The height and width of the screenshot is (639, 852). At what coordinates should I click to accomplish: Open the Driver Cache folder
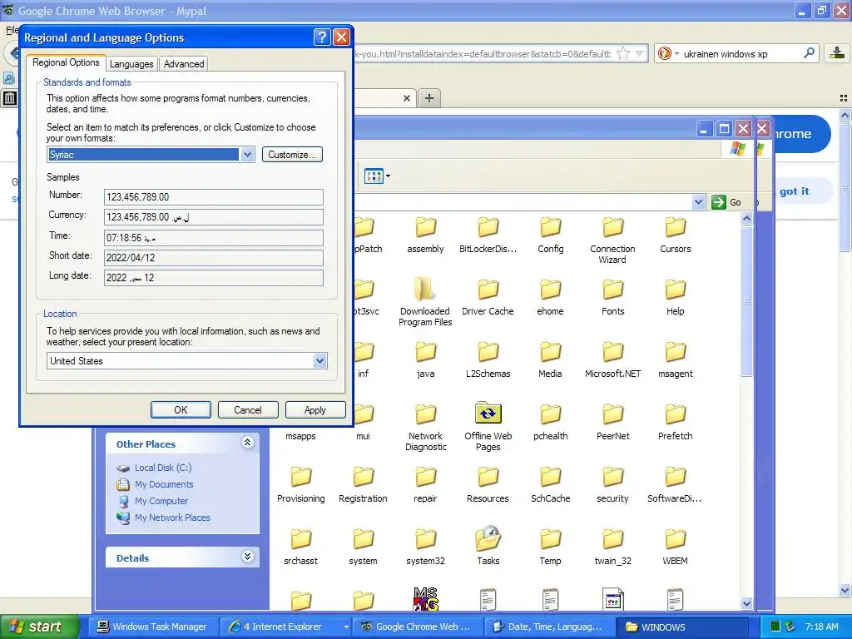click(x=488, y=297)
